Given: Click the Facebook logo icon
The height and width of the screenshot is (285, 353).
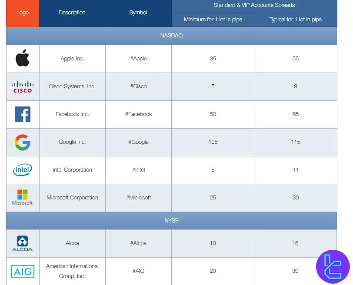Looking at the screenshot, I should (22, 114).
